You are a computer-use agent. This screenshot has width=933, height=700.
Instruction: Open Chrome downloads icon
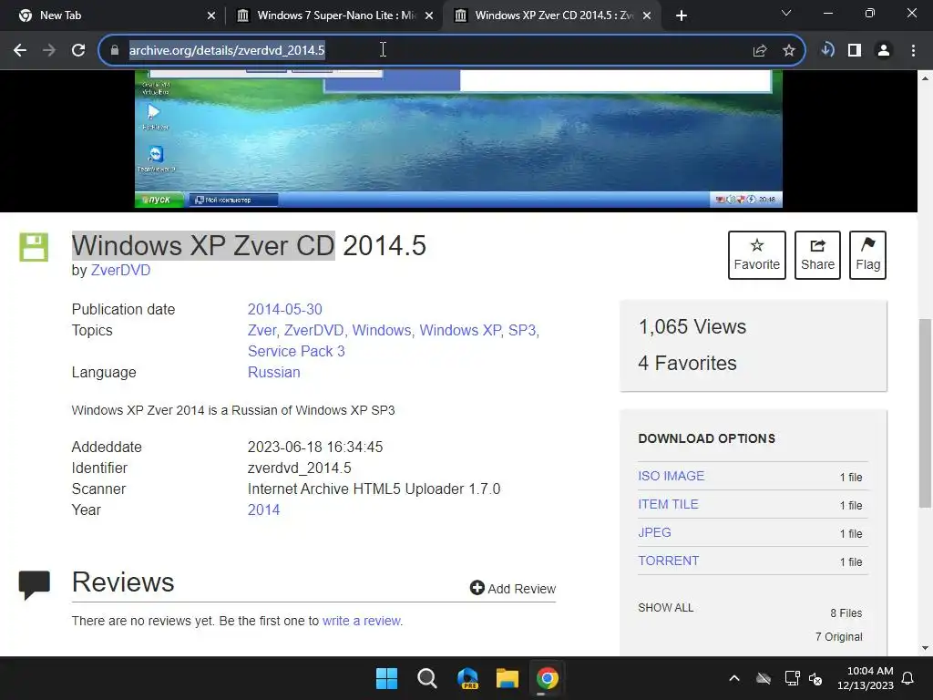pyautogui.click(x=827, y=50)
